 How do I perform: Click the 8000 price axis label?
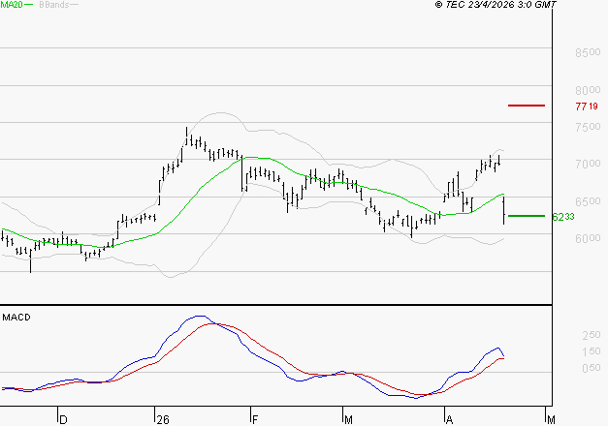588,90
